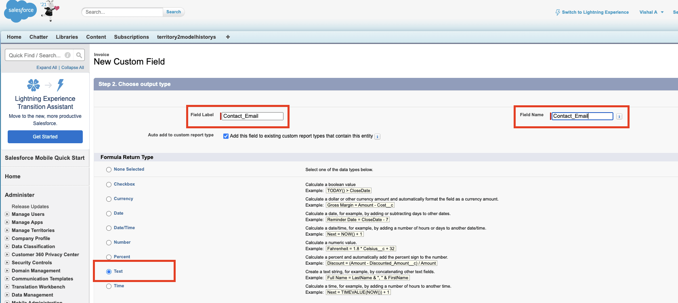The height and width of the screenshot is (303, 678).
Task: Open the Chatter tab
Action: 39,37
